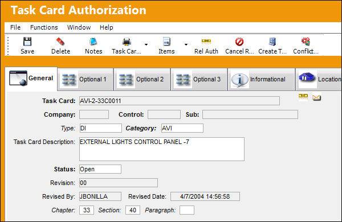Expand the Task Card print dropdown arrow
Viewport: 342px width, 222px height.
coord(146,44)
